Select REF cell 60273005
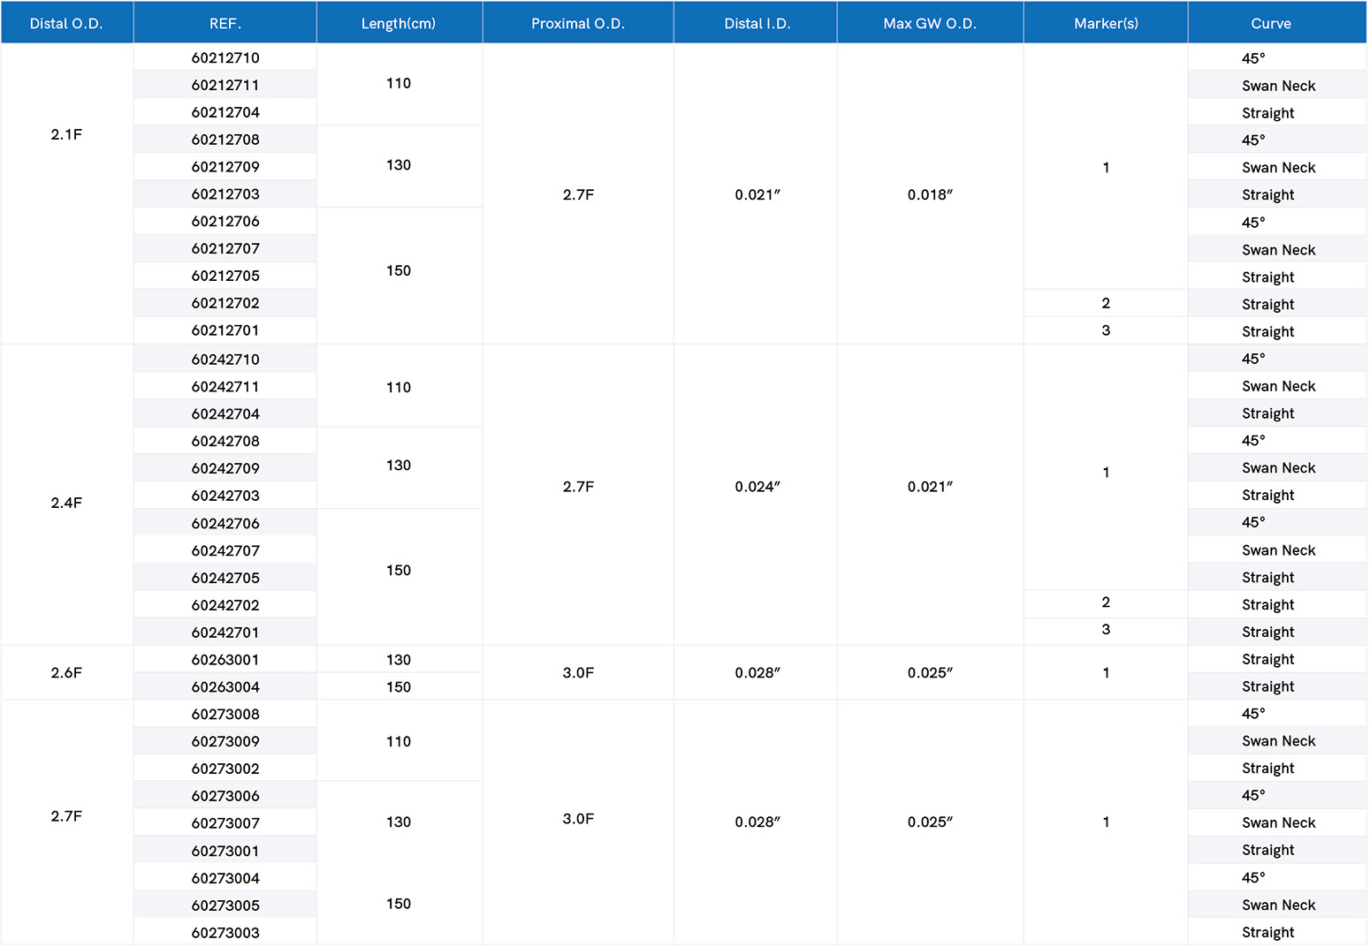The width and height of the screenshot is (1370, 947). (225, 906)
